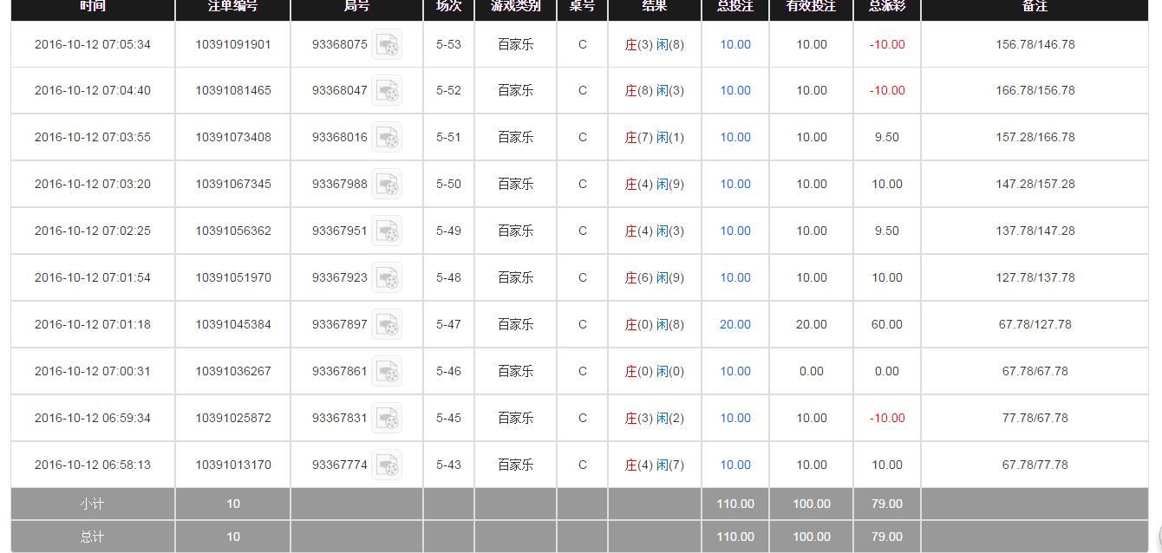Open the video icon for round 93367861
The image size is (1162, 553).
[387, 372]
